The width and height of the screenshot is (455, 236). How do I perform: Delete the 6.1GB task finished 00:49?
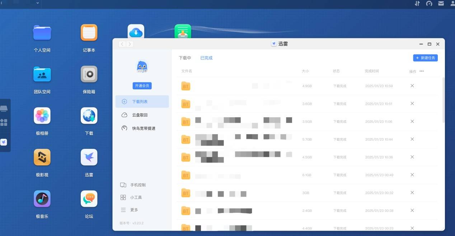[x=412, y=175]
